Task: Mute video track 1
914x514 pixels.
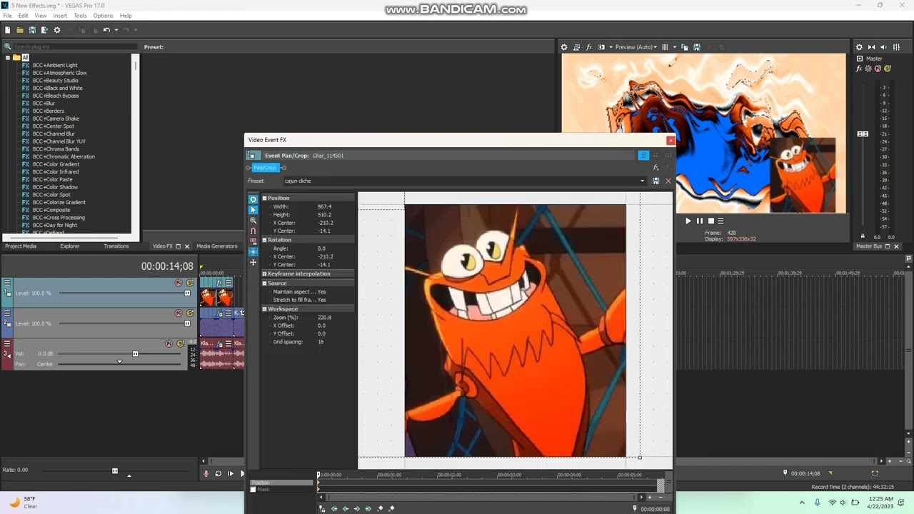Action: click(x=179, y=283)
